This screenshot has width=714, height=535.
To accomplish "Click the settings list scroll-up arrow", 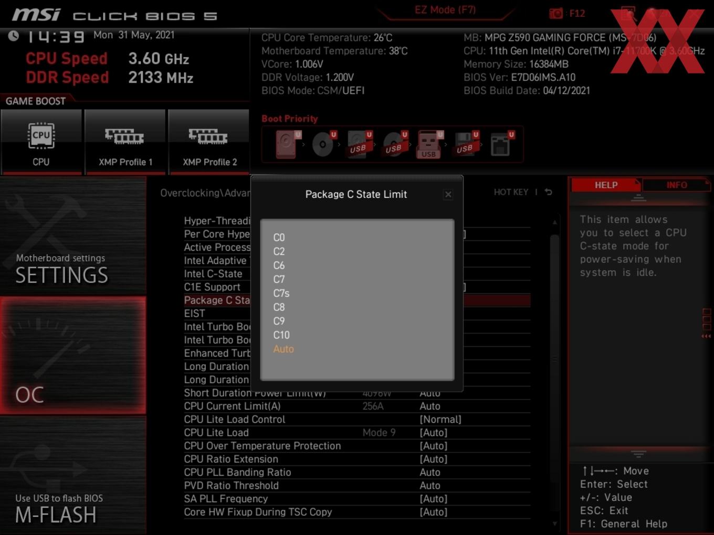I will click(555, 222).
